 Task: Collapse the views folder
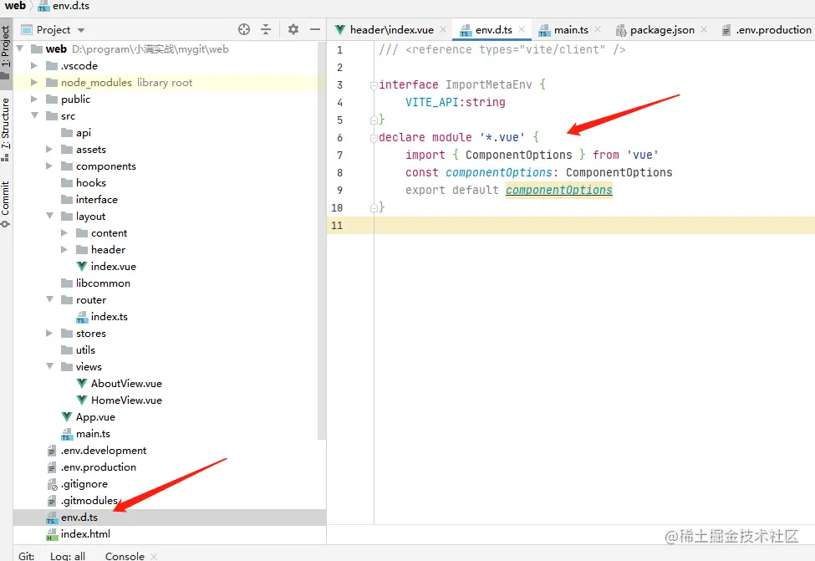tap(49, 366)
